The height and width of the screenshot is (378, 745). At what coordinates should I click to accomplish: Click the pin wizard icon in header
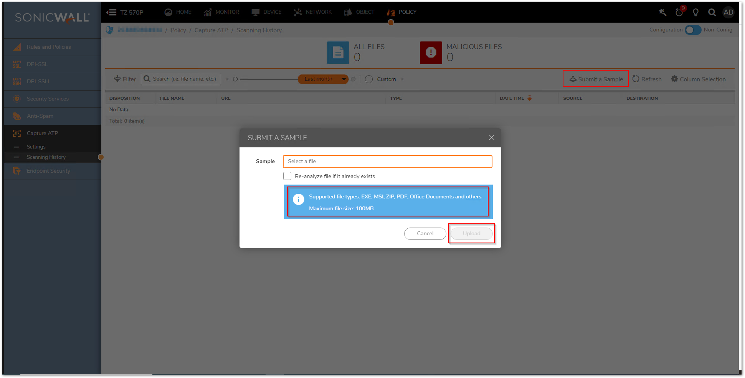[662, 12]
